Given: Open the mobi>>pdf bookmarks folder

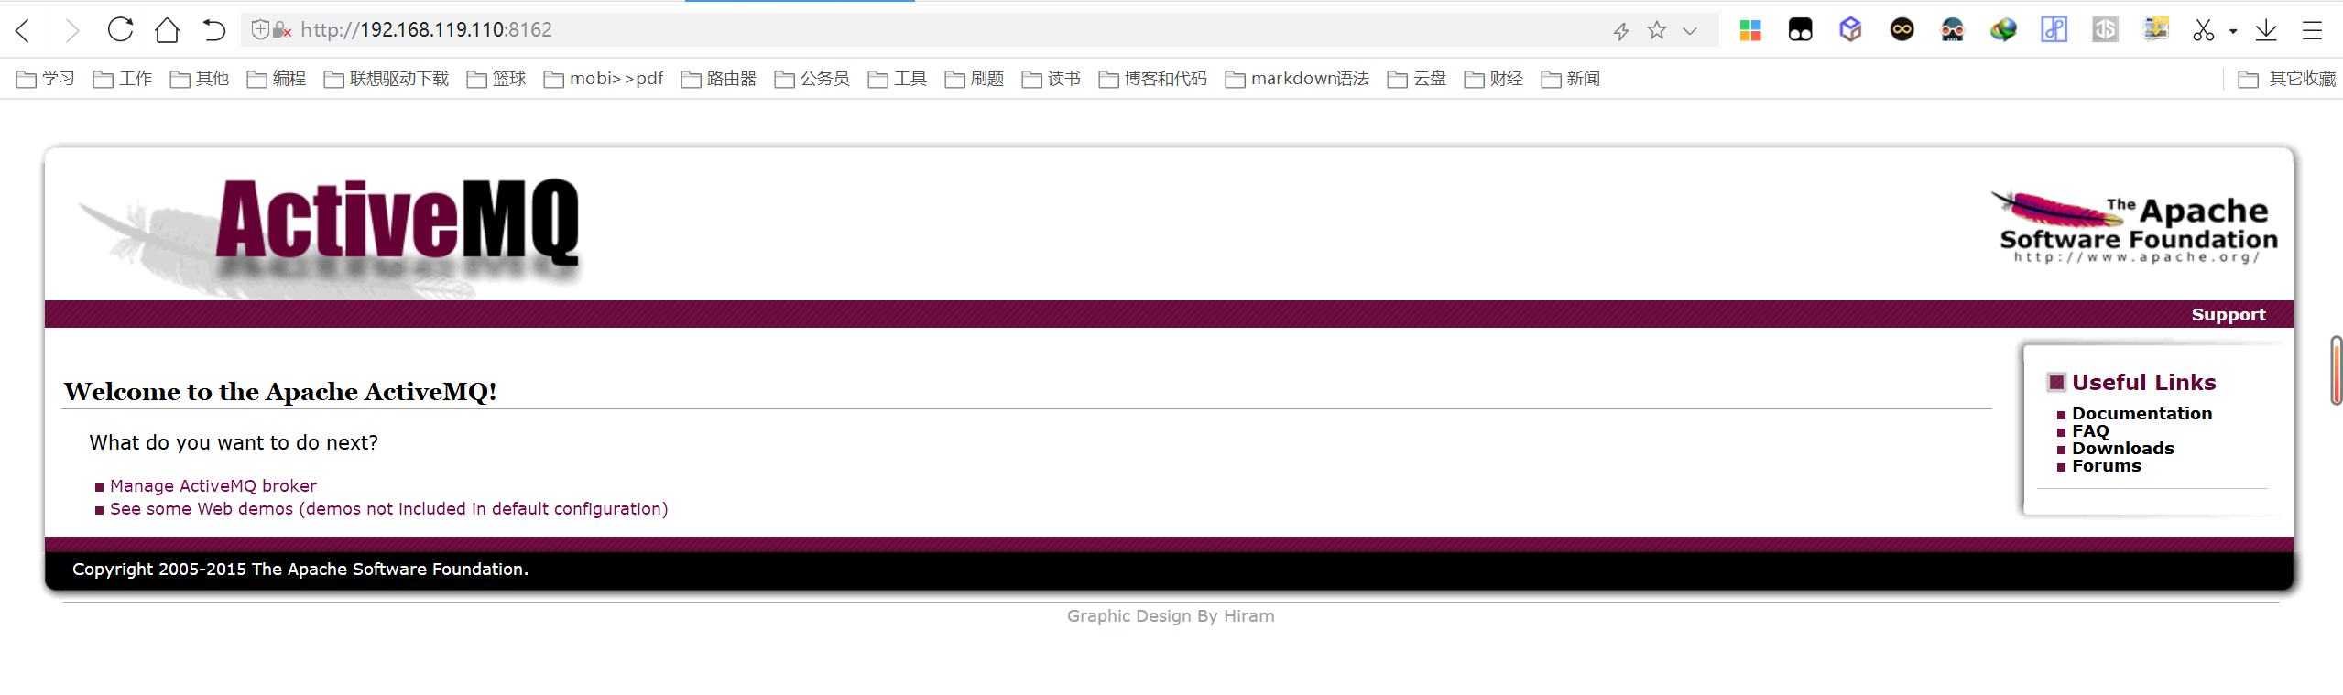Looking at the screenshot, I should (604, 79).
